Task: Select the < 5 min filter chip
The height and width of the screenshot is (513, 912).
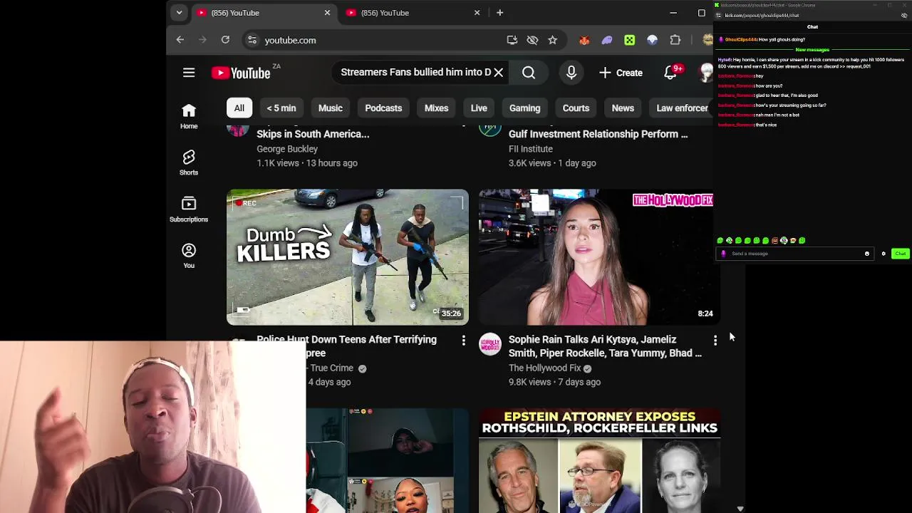Action: click(x=281, y=108)
